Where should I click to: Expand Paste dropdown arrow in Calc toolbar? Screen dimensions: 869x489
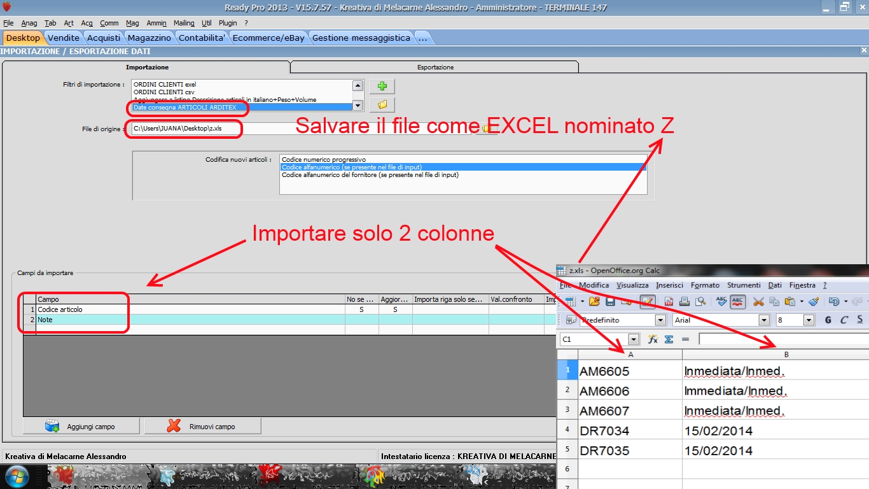[x=802, y=302]
